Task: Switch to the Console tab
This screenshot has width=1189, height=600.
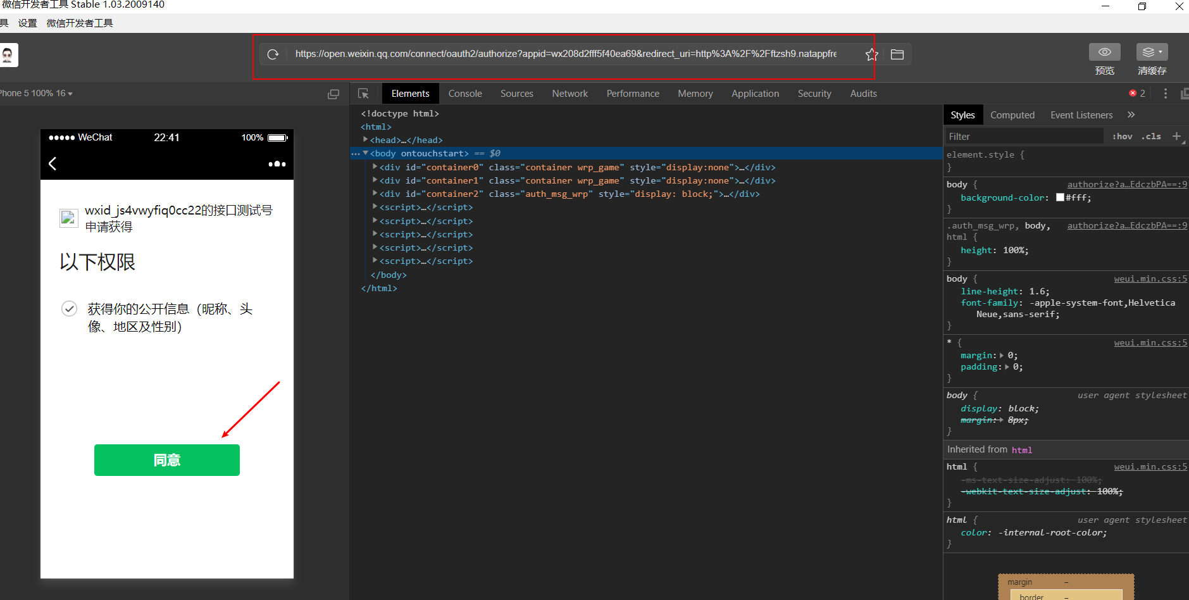Action: coord(465,94)
